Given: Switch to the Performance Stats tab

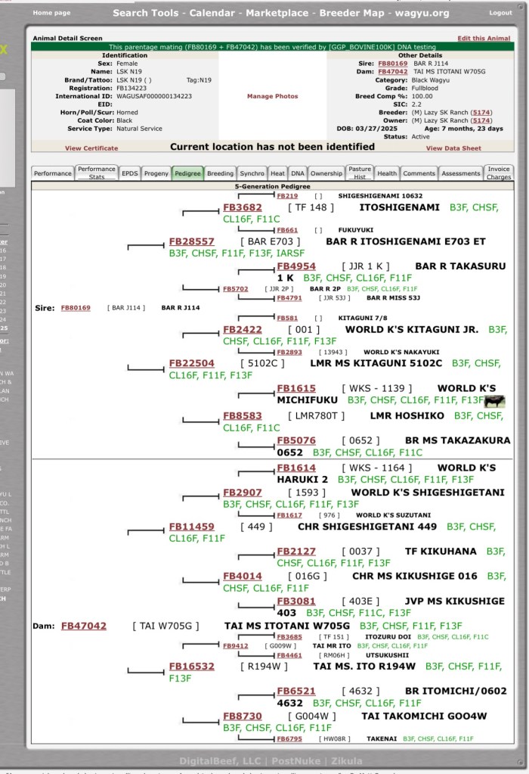Looking at the screenshot, I should click(x=97, y=173).
